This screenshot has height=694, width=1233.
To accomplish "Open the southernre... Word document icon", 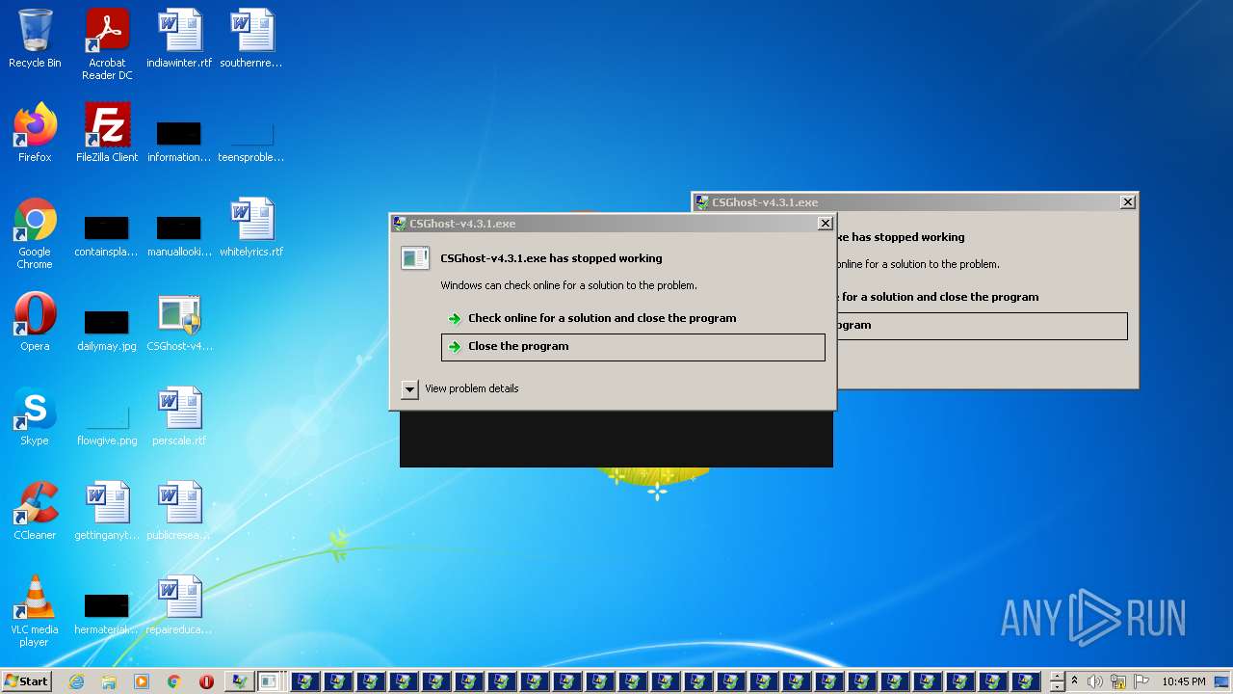I will [251, 40].
